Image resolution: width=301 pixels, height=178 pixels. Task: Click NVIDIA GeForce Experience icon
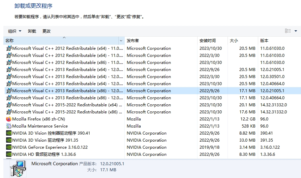pos(9,147)
